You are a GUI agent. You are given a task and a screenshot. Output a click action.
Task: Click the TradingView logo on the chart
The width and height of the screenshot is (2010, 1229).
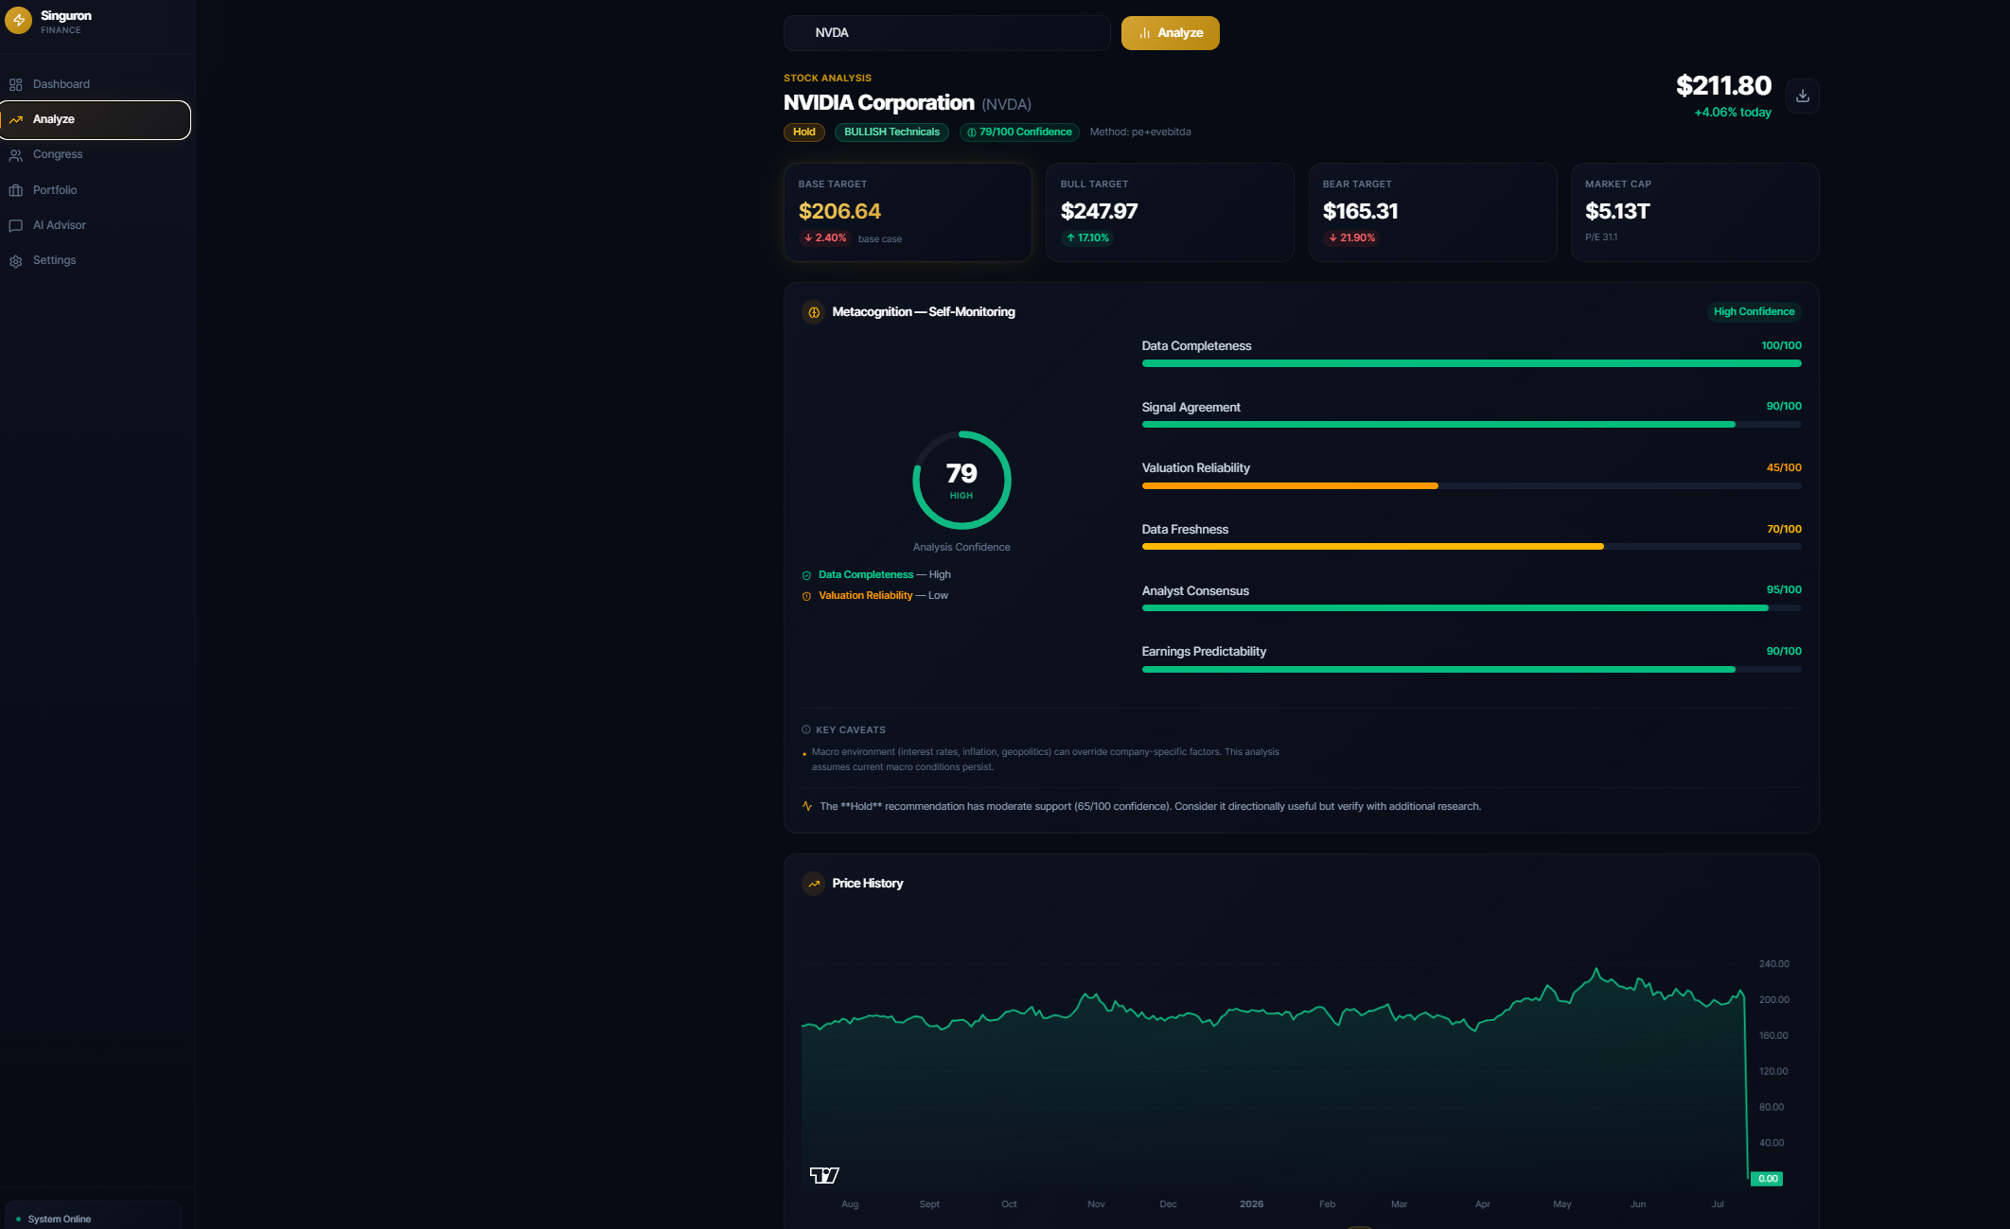[x=824, y=1175]
